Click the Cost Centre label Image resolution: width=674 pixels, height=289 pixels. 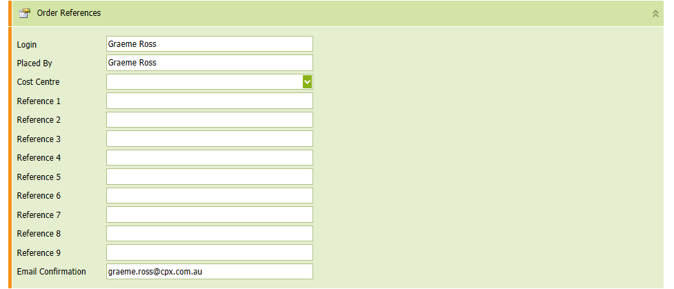[x=38, y=82]
